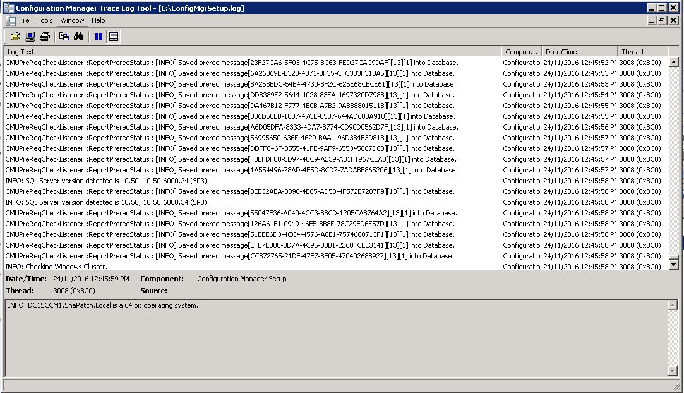Select log row with message 51BBE6D3-4CC4-4576-A0B1-7574688713F1
Viewport: 684px width, 393px height.
tap(337, 234)
